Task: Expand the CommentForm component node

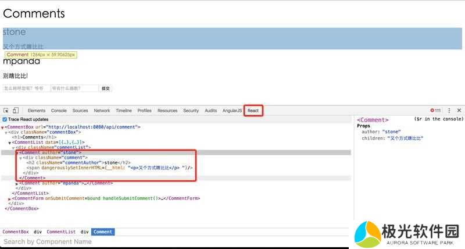Action: click(9, 199)
